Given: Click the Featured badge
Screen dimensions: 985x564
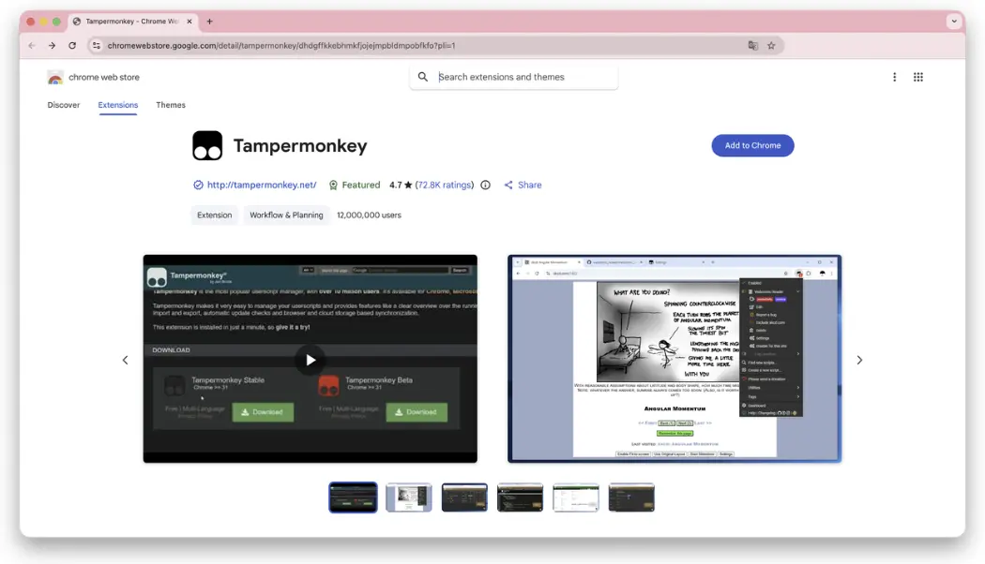Looking at the screenshot, I should coord(355,186).
